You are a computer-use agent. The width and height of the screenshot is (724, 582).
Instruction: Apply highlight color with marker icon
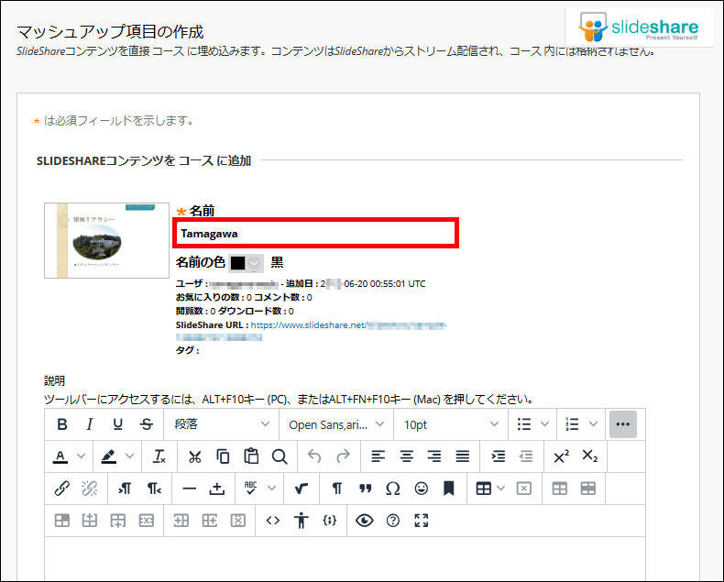click(x=109, y=456)
